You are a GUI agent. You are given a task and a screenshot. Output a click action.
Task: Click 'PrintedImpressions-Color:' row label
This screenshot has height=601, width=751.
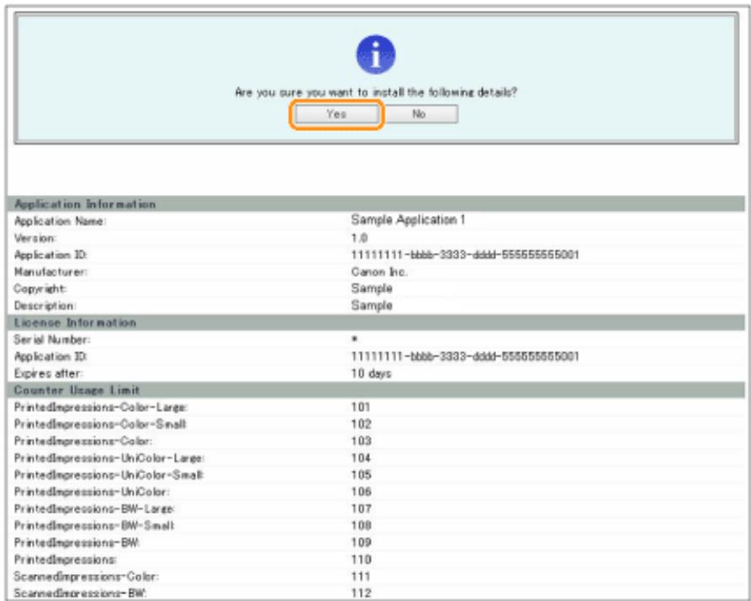(83, 441)
